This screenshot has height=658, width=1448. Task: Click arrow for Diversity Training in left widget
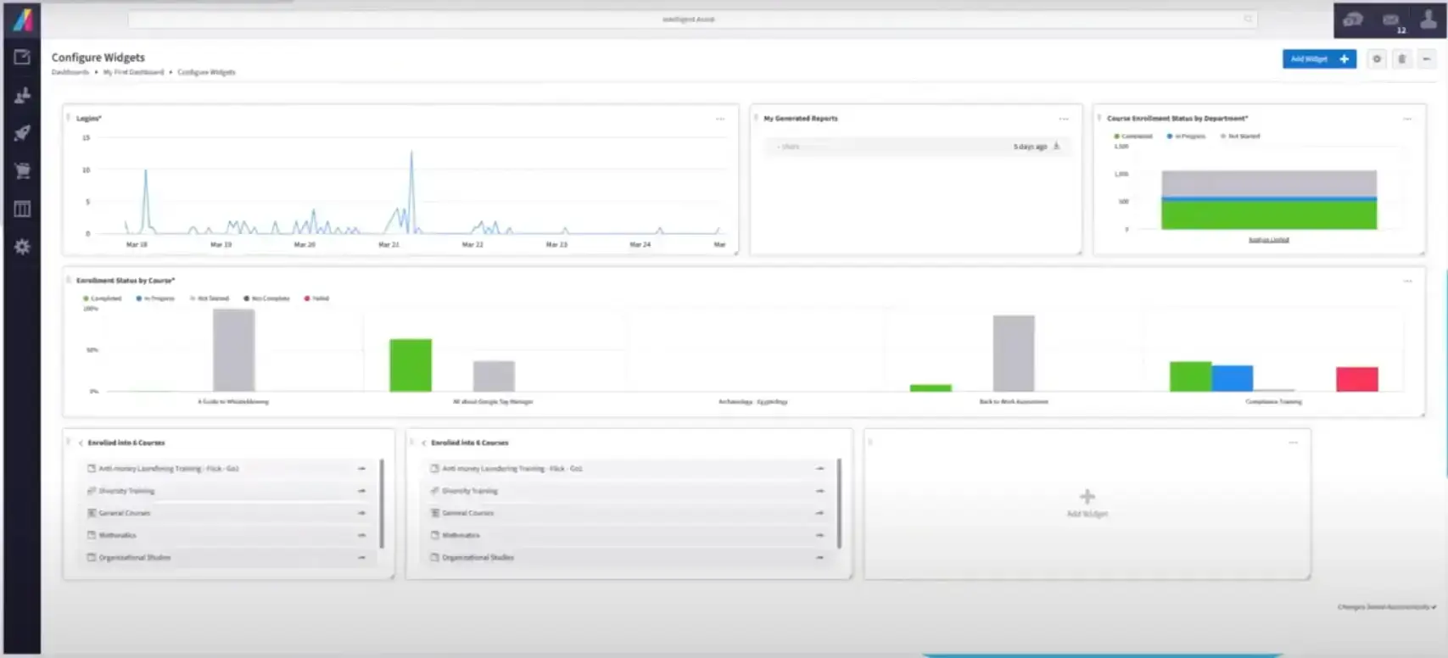click(361, 491)
